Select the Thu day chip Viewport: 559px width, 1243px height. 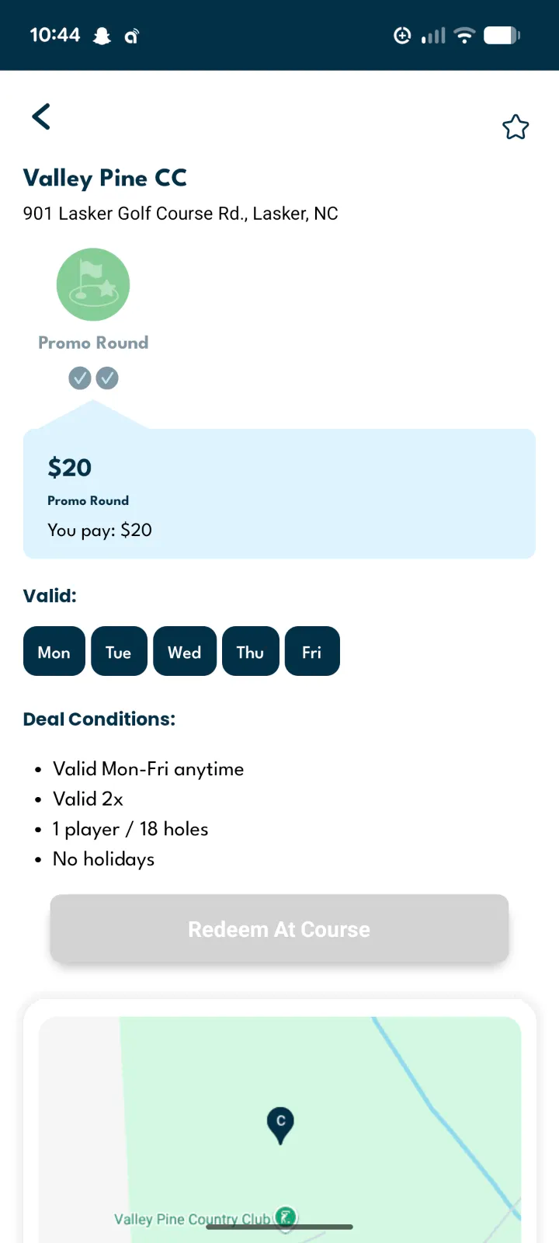pos(251,651)
